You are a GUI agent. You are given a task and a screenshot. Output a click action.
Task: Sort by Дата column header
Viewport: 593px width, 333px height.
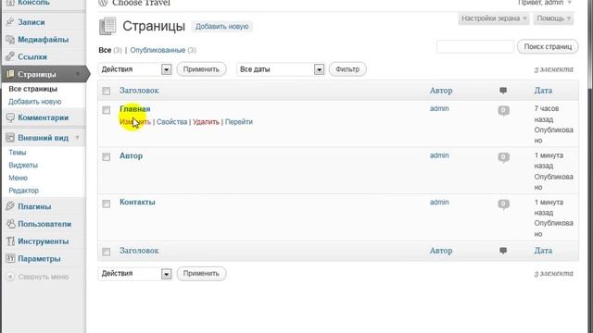pyautogui.click(x=543, y=91)
